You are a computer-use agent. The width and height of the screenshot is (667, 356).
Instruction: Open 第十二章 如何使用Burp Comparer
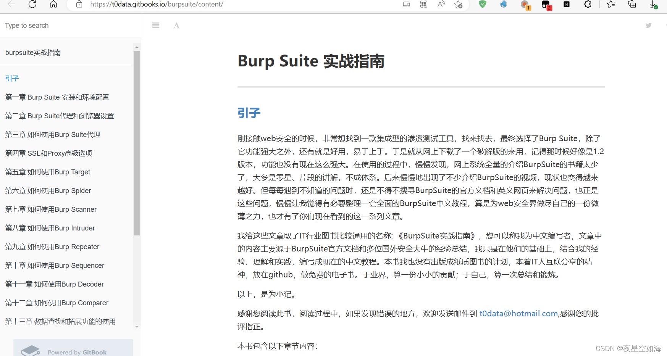pos(57,303)
